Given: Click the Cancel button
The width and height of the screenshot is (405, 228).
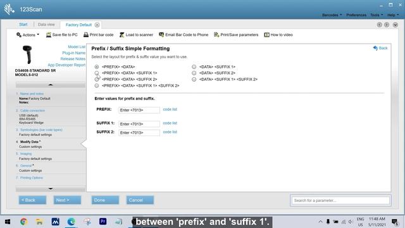Looking at the screenshot, I should pyautogui.click(x=140, y=200).
